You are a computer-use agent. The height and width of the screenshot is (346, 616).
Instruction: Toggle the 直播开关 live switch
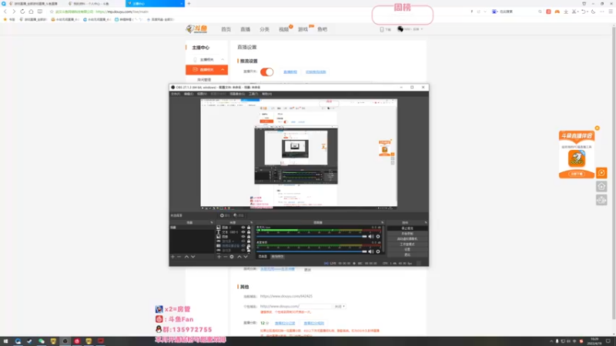[266, 72]
